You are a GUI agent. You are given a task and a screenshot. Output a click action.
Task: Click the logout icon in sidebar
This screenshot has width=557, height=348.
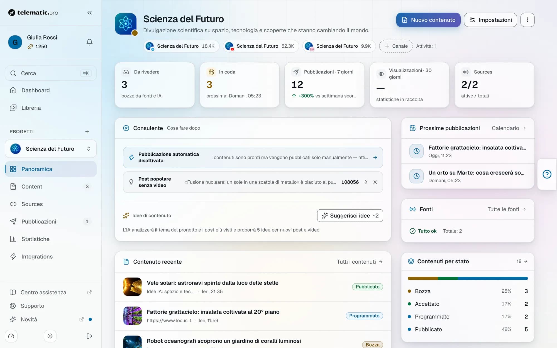point(89,336)
